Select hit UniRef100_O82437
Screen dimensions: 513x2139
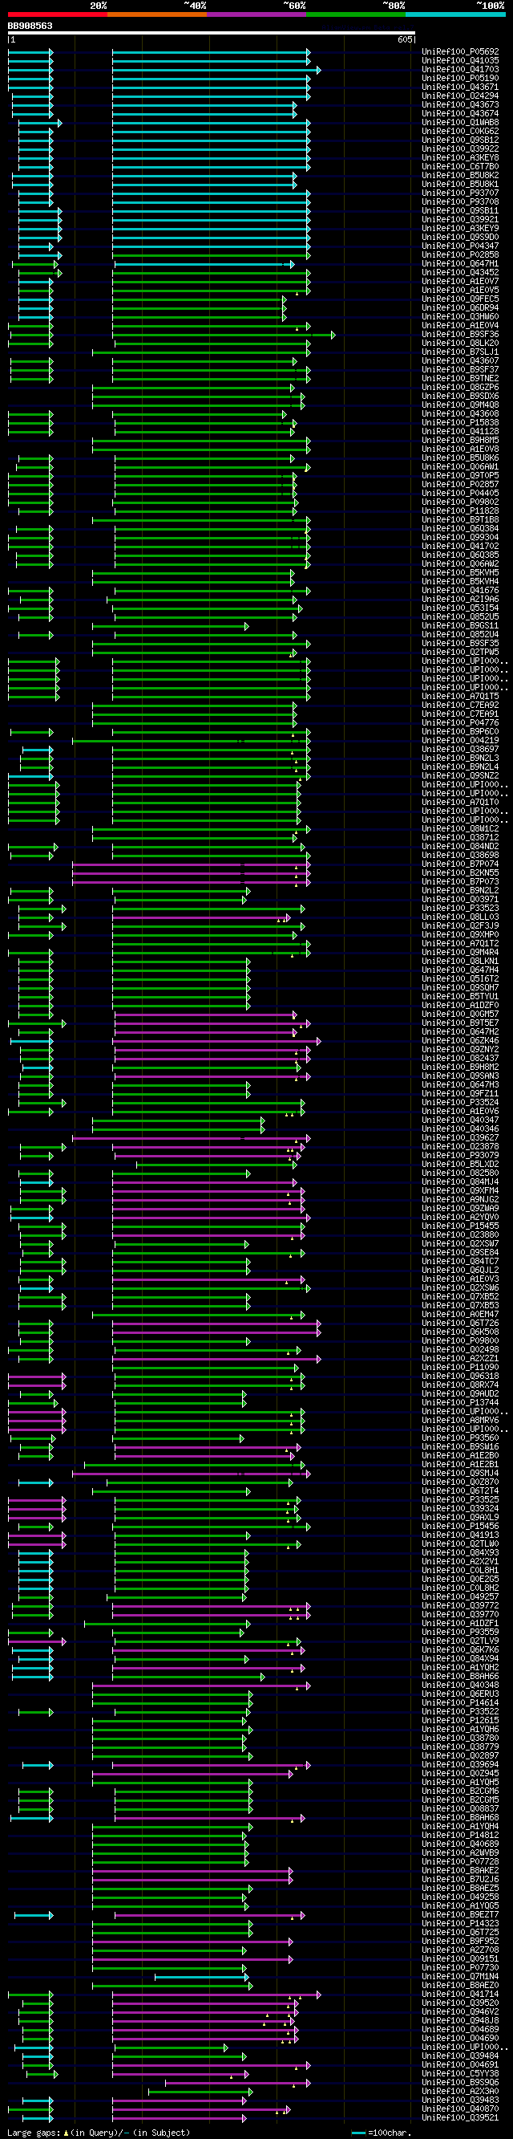pos(460,1059)
